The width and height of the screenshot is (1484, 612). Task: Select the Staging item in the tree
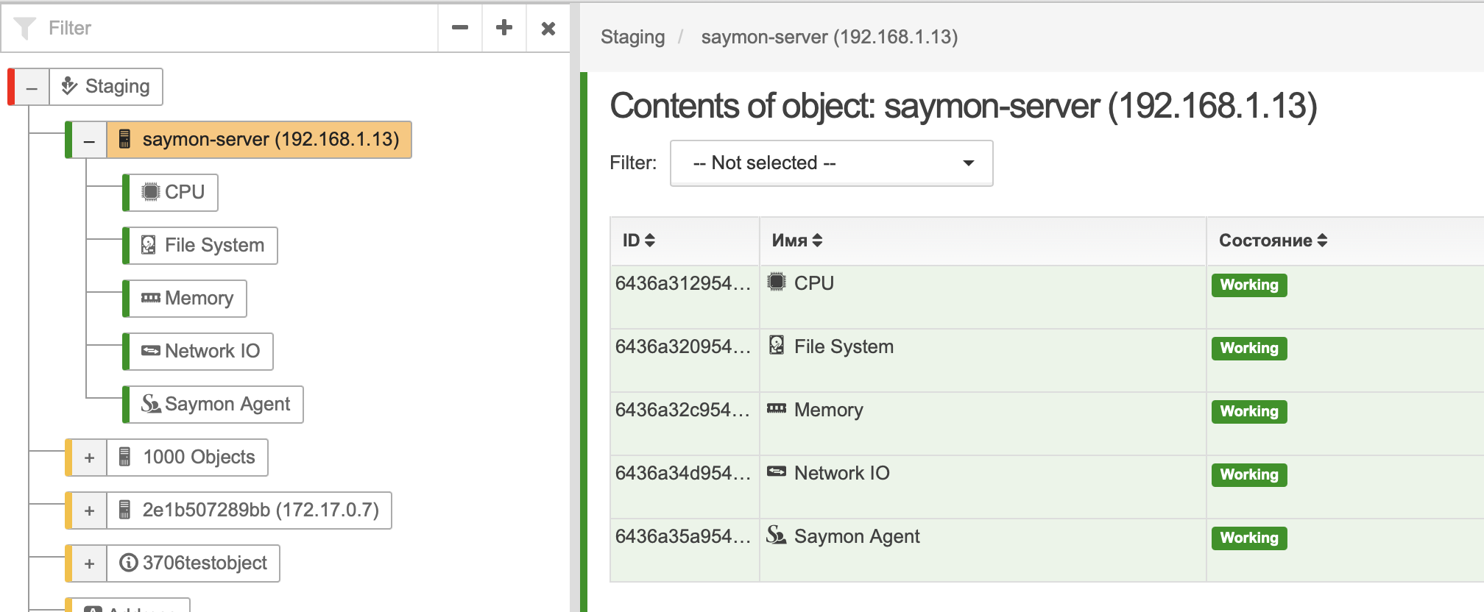click(x=106, y=87)
